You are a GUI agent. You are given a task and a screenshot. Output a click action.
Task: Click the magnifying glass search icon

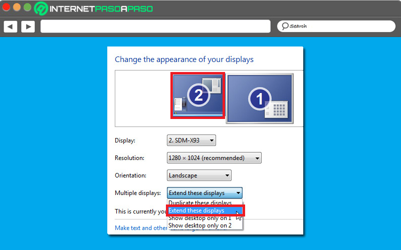point(285,26)
